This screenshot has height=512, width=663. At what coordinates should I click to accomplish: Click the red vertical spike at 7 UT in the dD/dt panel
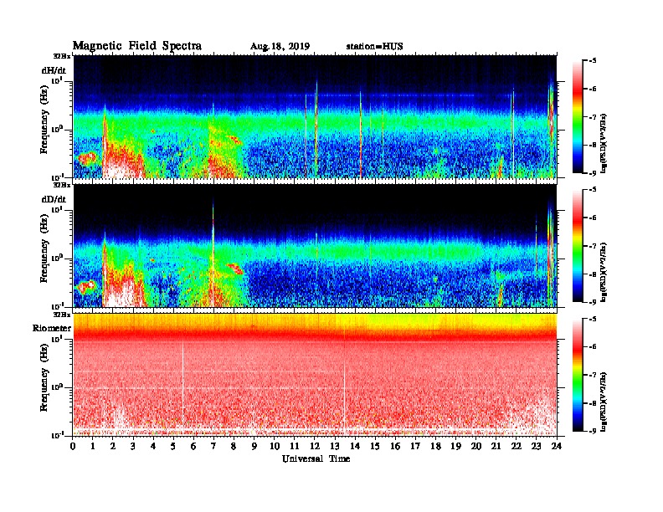coord(213,253)
